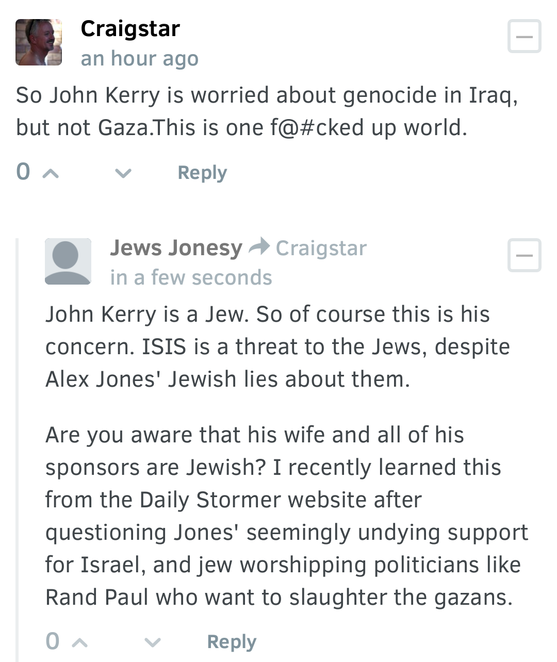The height and width of the screenshot is (662, 557).
Task: Jump to parent commenter Craigstar link
Action: 321,249
